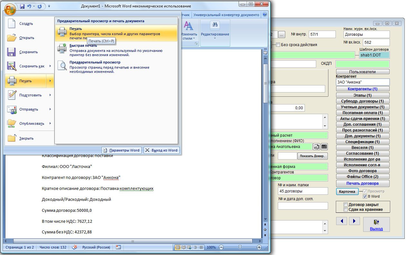Click Русский (Россия) language indicator
Screen dimensions: 406x255
click(x=96, y=247)
